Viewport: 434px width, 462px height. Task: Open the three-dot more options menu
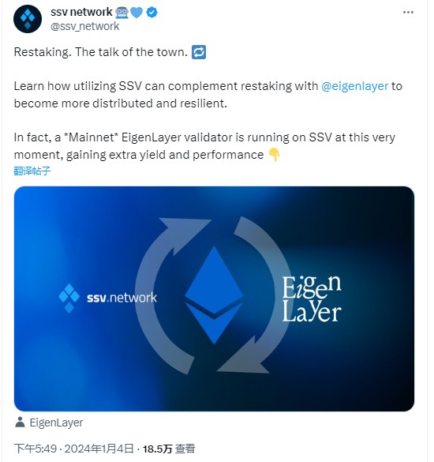tap(408, 13)
